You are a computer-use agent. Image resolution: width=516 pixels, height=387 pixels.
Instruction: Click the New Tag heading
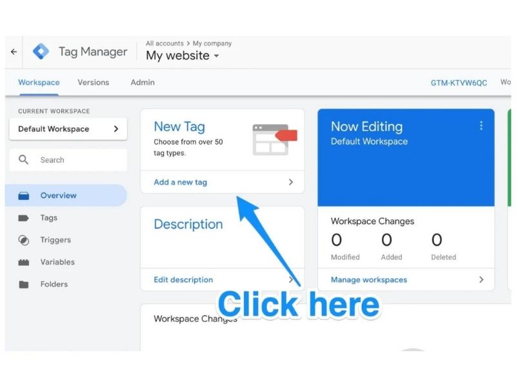(x=179, y=126)
